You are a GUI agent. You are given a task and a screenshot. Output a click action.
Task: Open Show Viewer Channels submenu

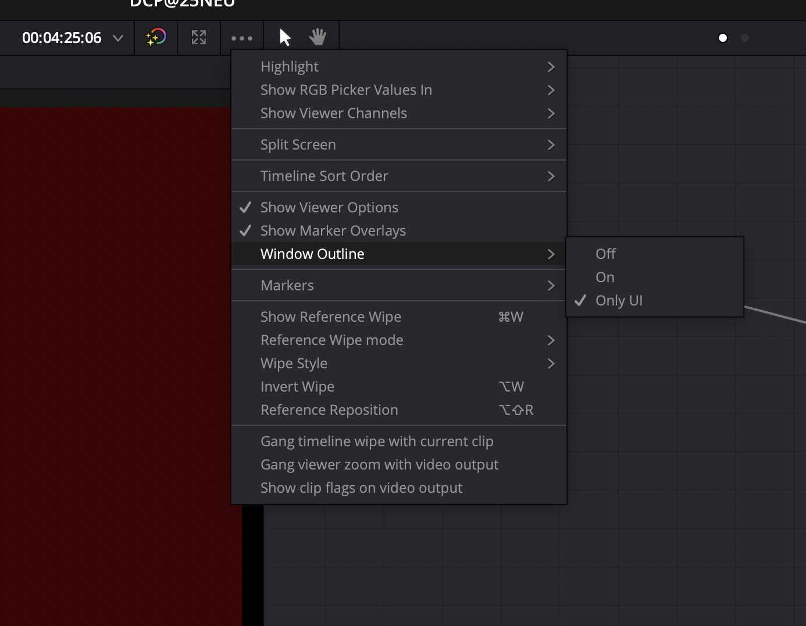click(x=399, y=113)
